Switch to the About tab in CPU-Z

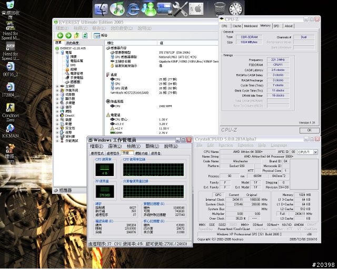289,26
